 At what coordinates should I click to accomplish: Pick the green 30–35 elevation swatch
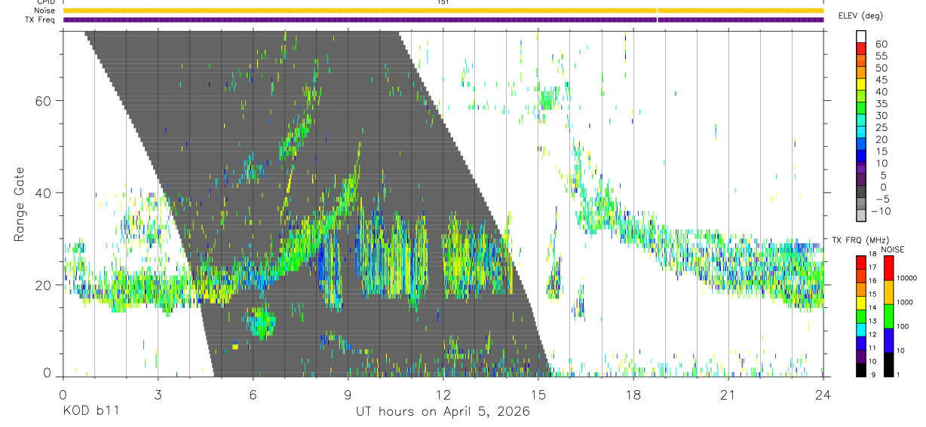(x=862, y=108)
